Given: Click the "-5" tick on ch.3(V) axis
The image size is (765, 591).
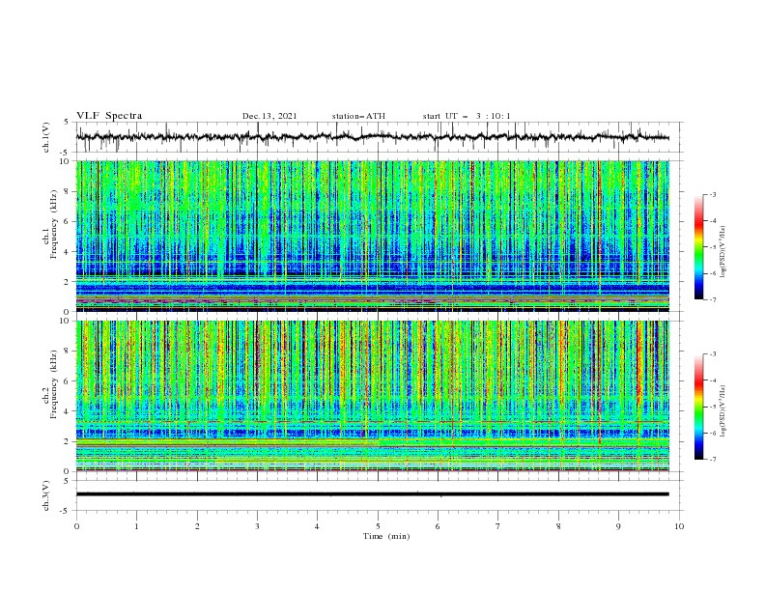Looking at the screenshot, I should point(65,511).
